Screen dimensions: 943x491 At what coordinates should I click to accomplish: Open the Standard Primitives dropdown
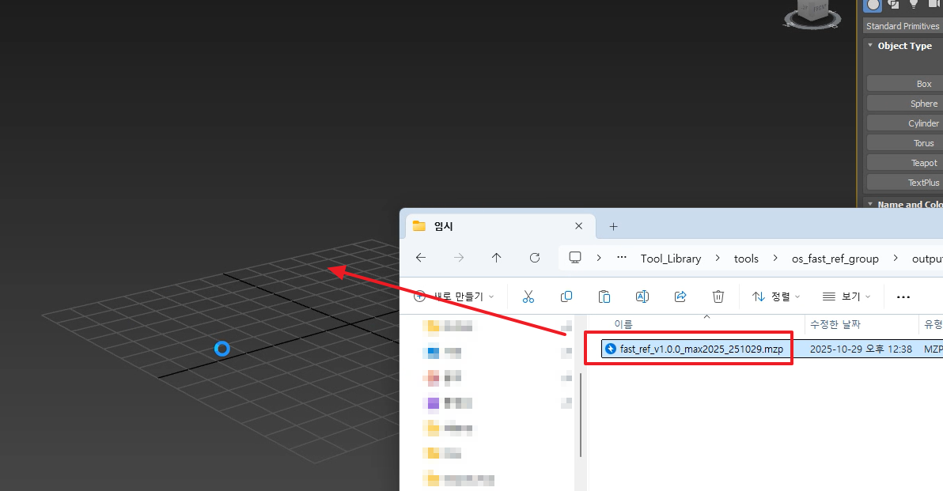point(903,26)
